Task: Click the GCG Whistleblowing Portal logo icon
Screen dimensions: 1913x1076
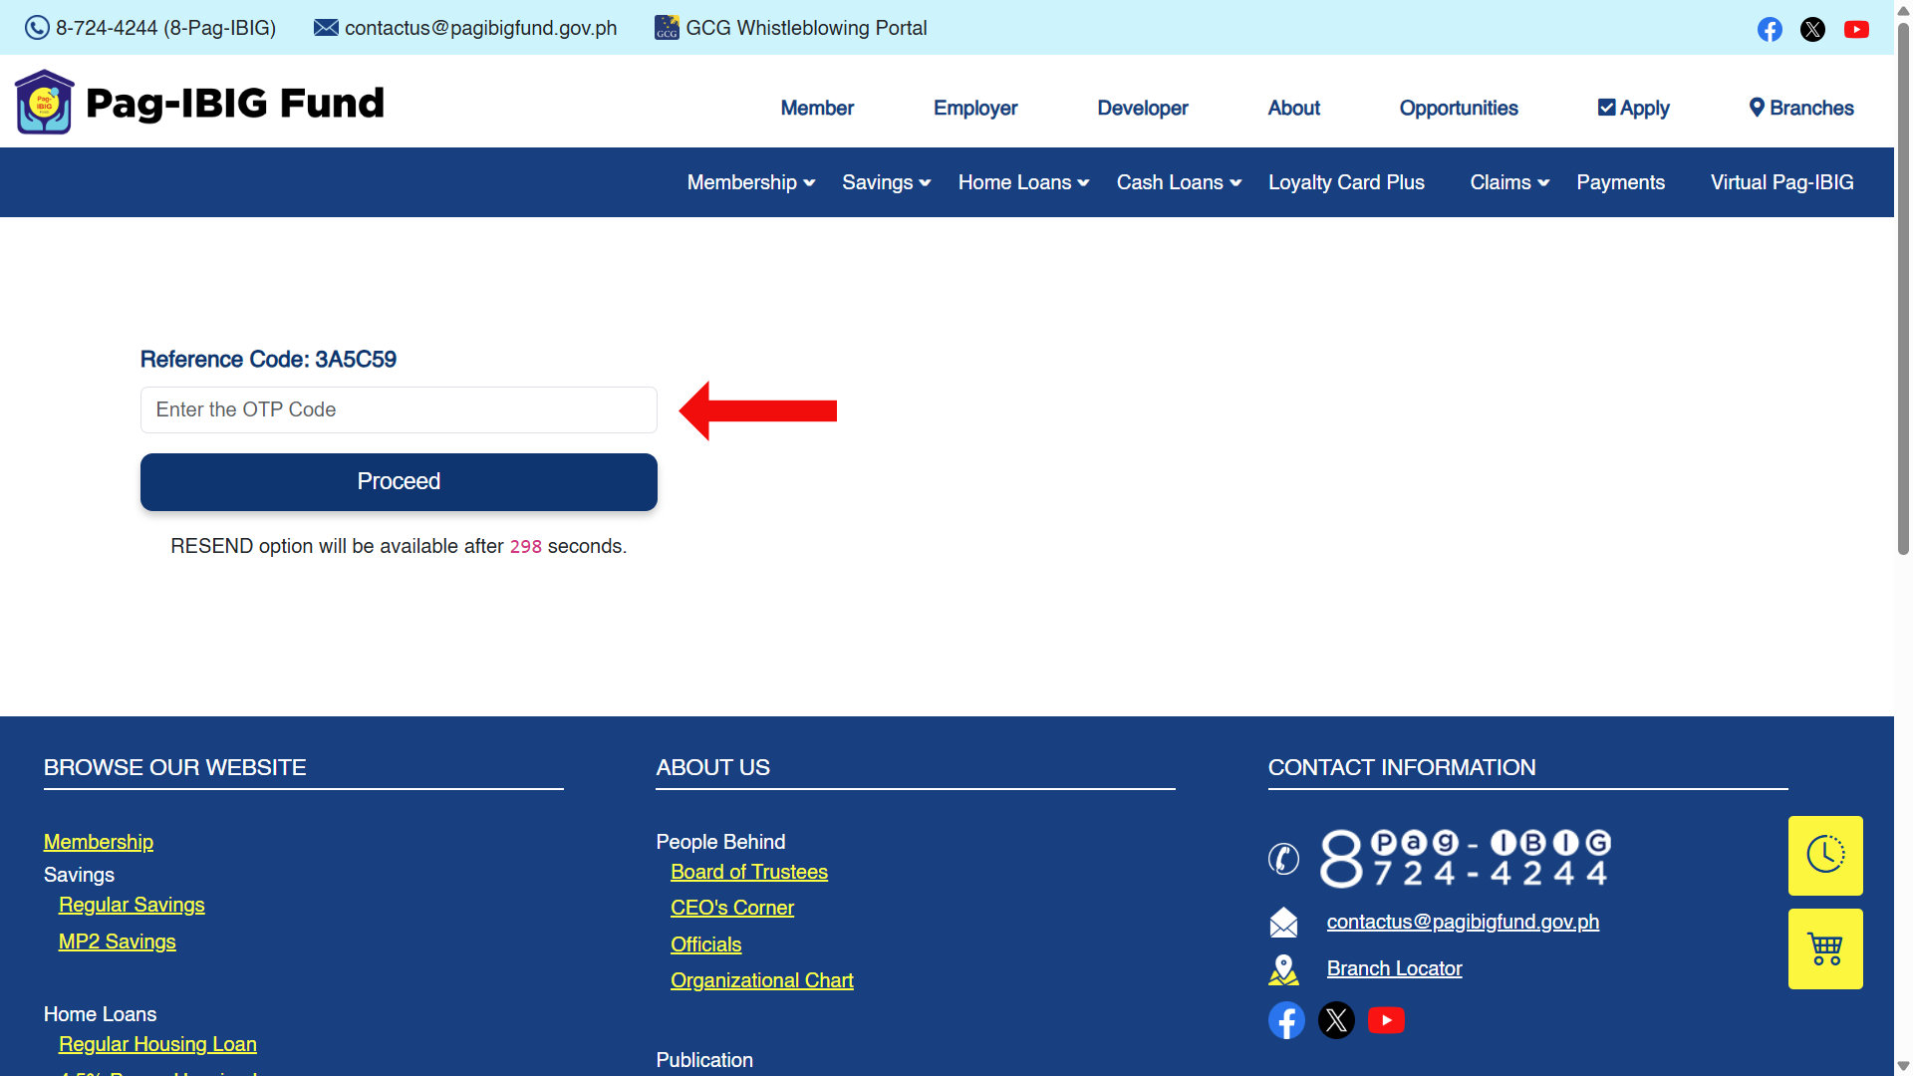Action: pos(667,28)
